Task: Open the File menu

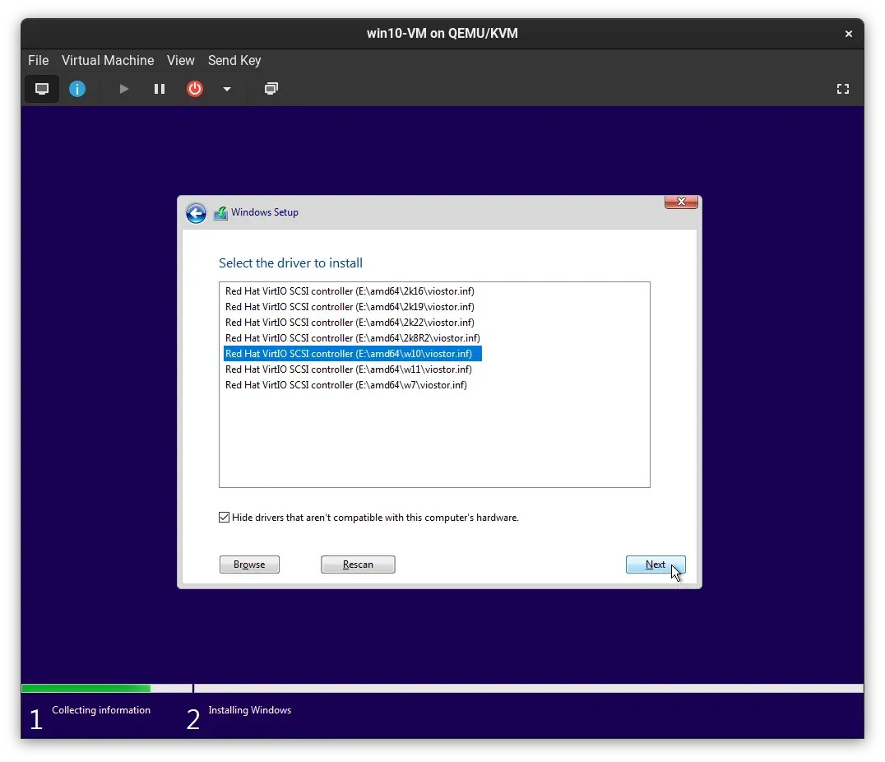Action: tap(39, 60)
